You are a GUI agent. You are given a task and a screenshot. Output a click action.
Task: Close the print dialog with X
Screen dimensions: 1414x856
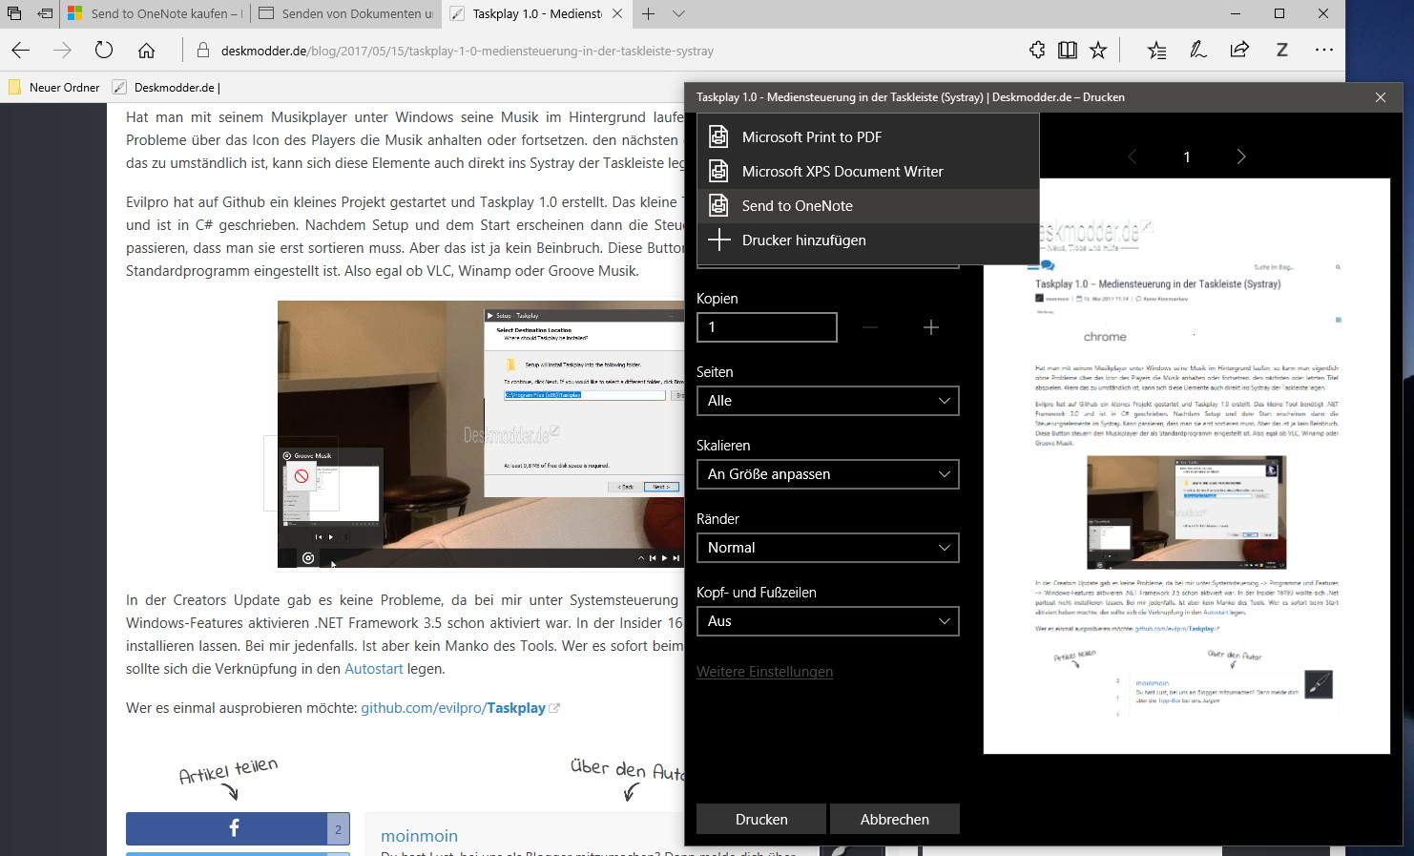[1381, 97]
